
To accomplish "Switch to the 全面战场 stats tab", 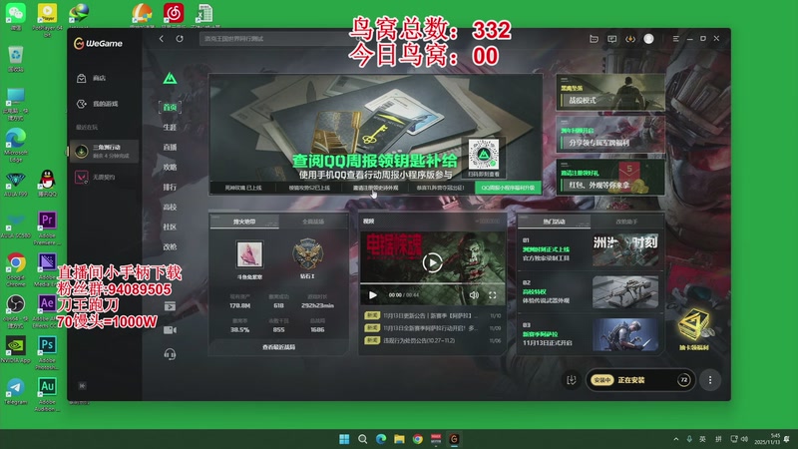I will click(x=313, y=222).
